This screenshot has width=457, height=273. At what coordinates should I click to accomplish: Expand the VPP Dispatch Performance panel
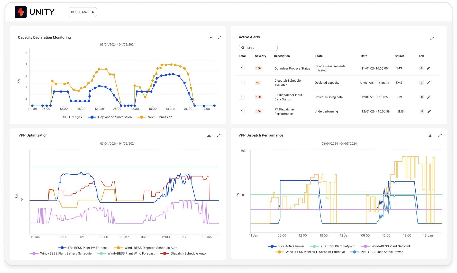[440, 135]
